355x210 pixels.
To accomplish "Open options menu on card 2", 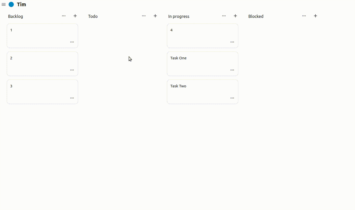I will tap(72, 70).
